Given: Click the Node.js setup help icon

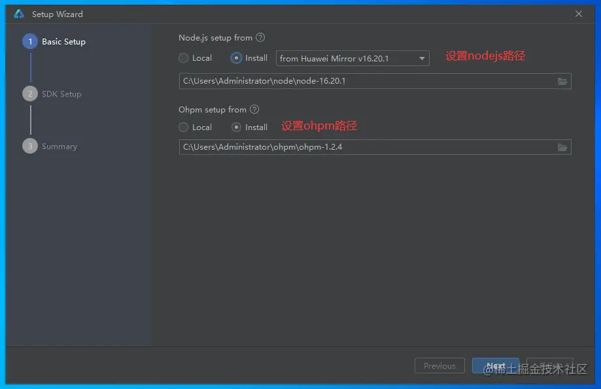Looking at the screenshot, I should coord(260,37).
